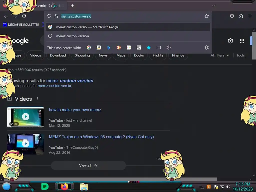This screenshot has height=192, width=256.
Task: Open 'MEMZ Trojan on a Windows 95 computer?' link
Action: pyautogui.click(x=101, y=137)
